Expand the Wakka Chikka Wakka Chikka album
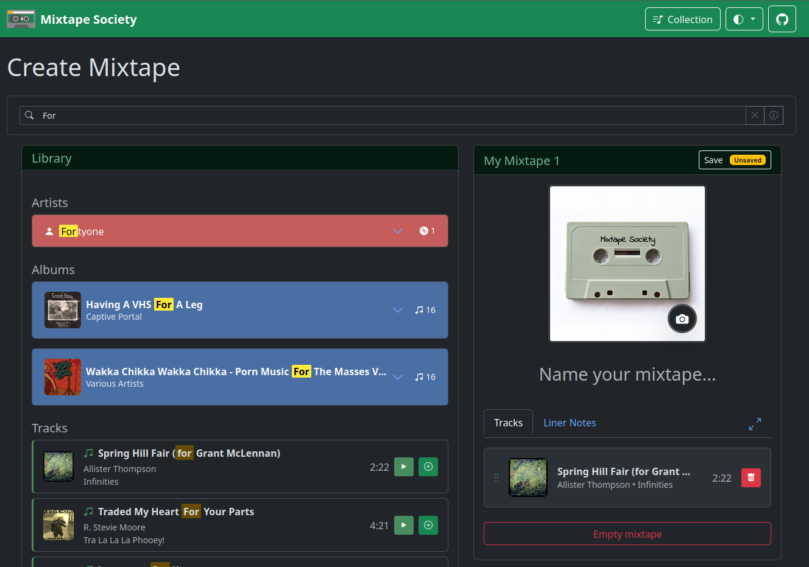This screenshot has height=567, width=809. tap(398, 377)
